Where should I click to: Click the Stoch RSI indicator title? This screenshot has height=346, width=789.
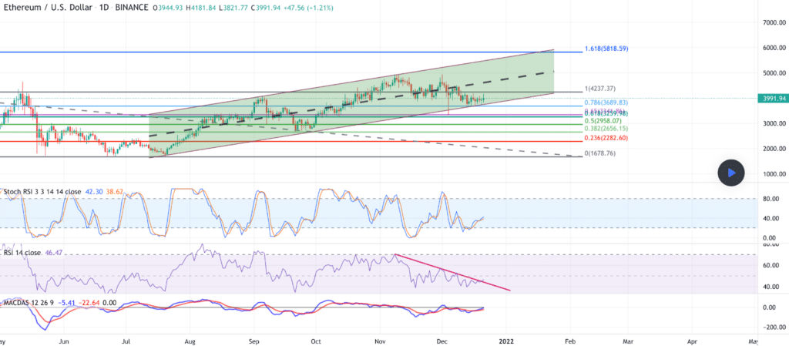coord(22,190)
